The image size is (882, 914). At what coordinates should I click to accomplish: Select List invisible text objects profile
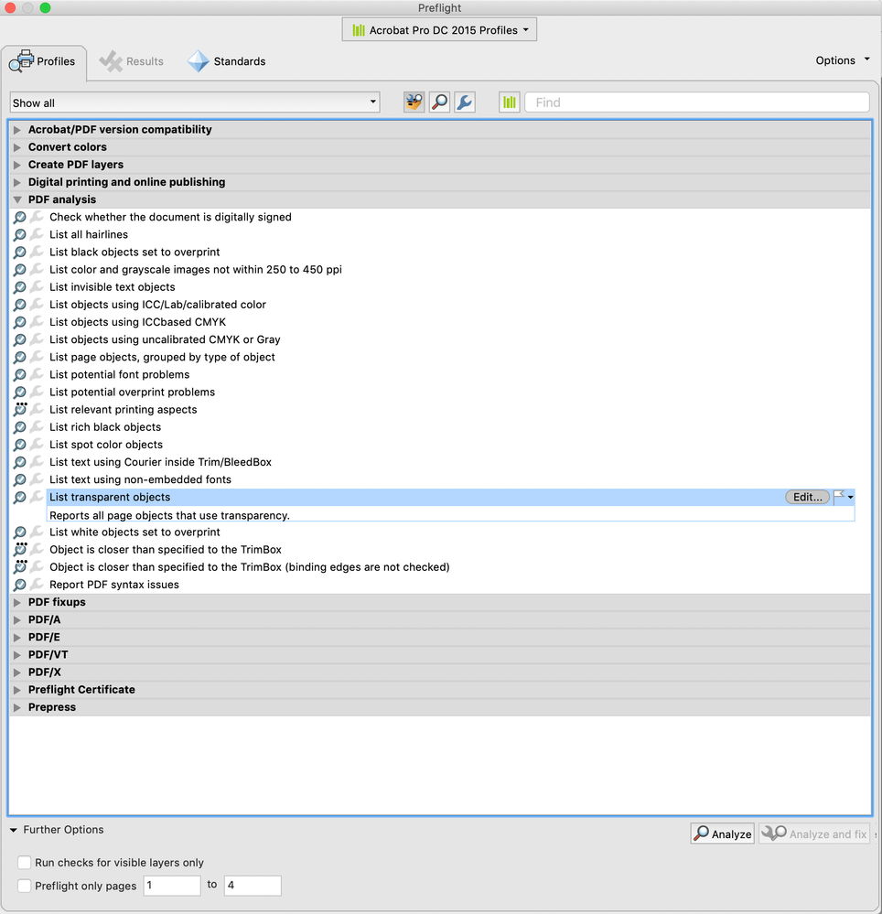point(113,286)
